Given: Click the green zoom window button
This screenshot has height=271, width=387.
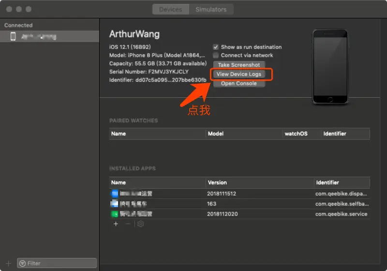Looking at the screenshot, I should (29, 9).
